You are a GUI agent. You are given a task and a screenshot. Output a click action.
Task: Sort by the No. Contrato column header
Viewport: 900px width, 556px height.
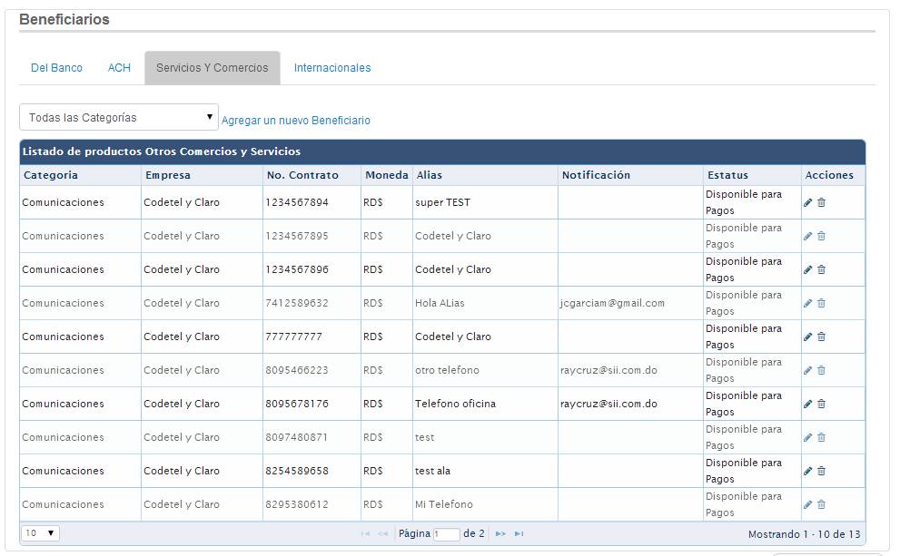point(302,175)
